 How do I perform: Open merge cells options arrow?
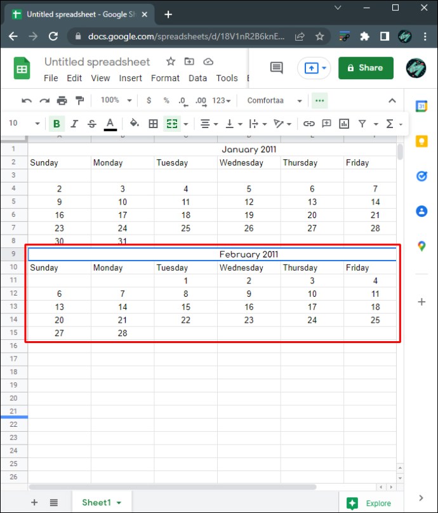186,124
